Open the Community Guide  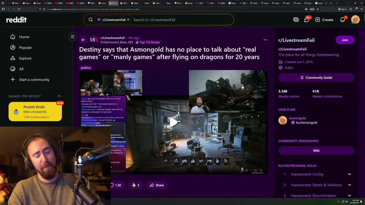point(316,77)
